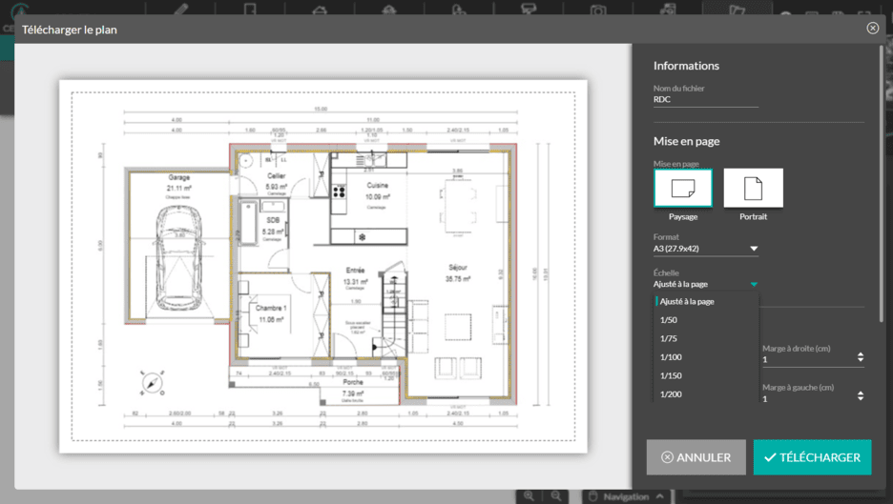The width and height of the screenshot is (893, 504).
Task: Select the 1/150 scale option
Action: point(671,375)
